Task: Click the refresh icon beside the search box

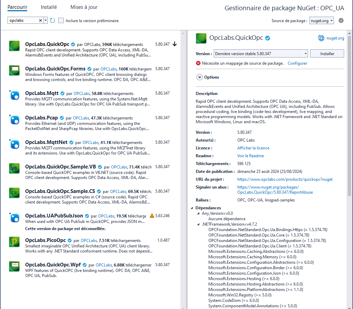Action: 52,20
